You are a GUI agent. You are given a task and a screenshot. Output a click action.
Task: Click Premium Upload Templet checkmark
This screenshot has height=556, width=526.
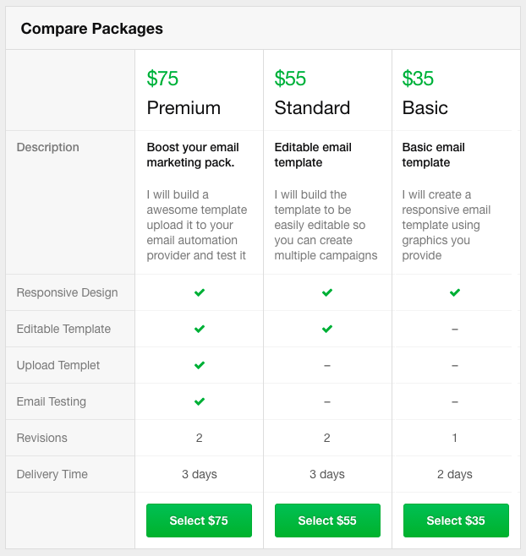point(200,365)
